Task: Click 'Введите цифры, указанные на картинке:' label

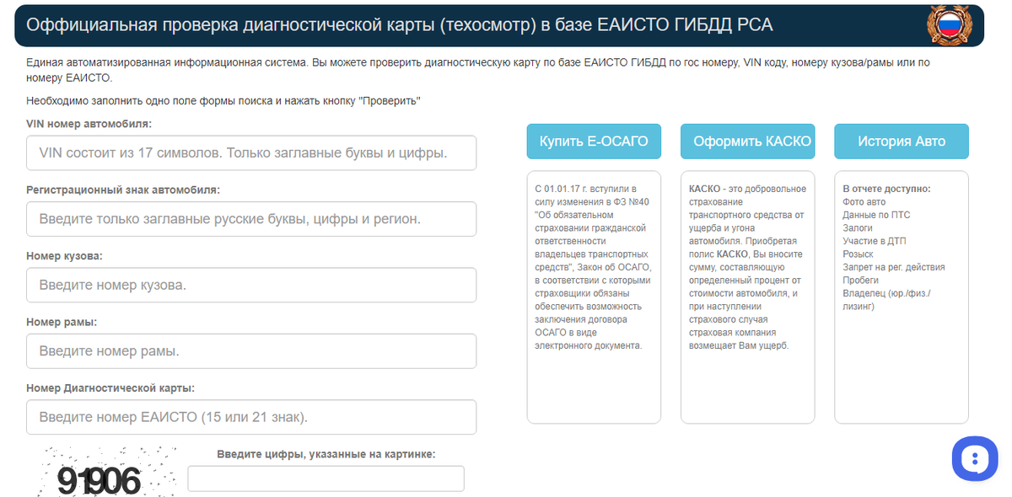Action: pos(326,454)
